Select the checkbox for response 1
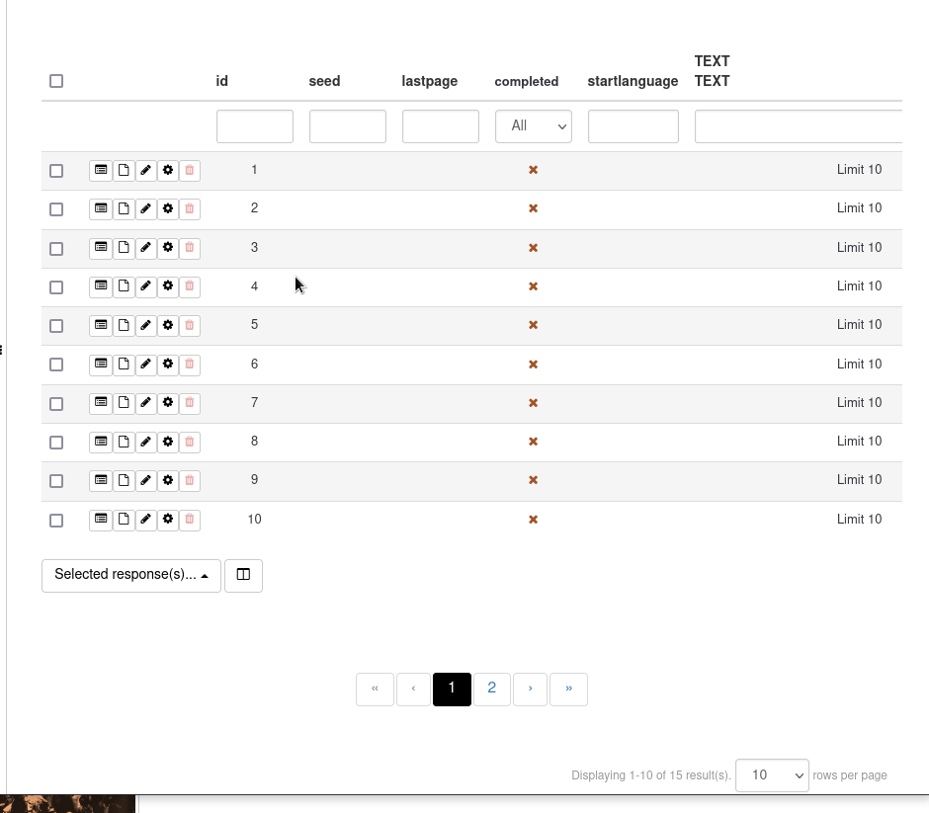Screen dimensions: 929x813 point(56,171)
